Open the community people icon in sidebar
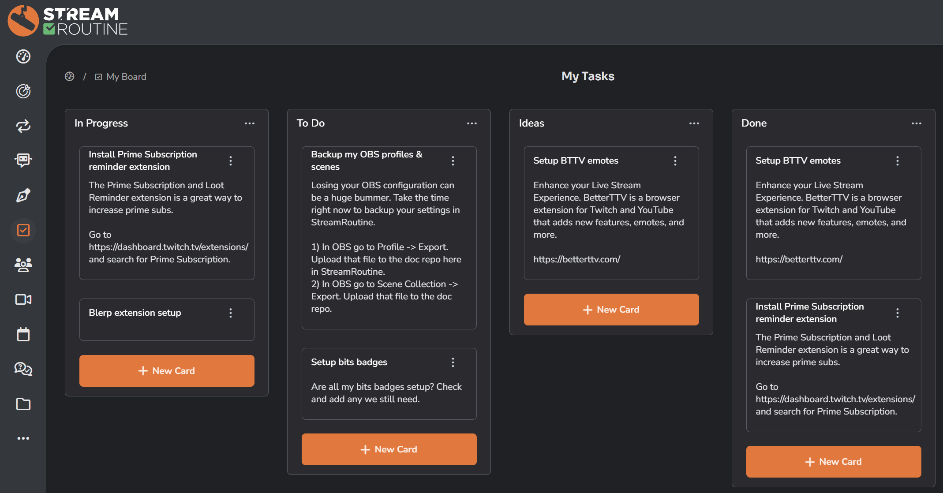 [23, 265]
